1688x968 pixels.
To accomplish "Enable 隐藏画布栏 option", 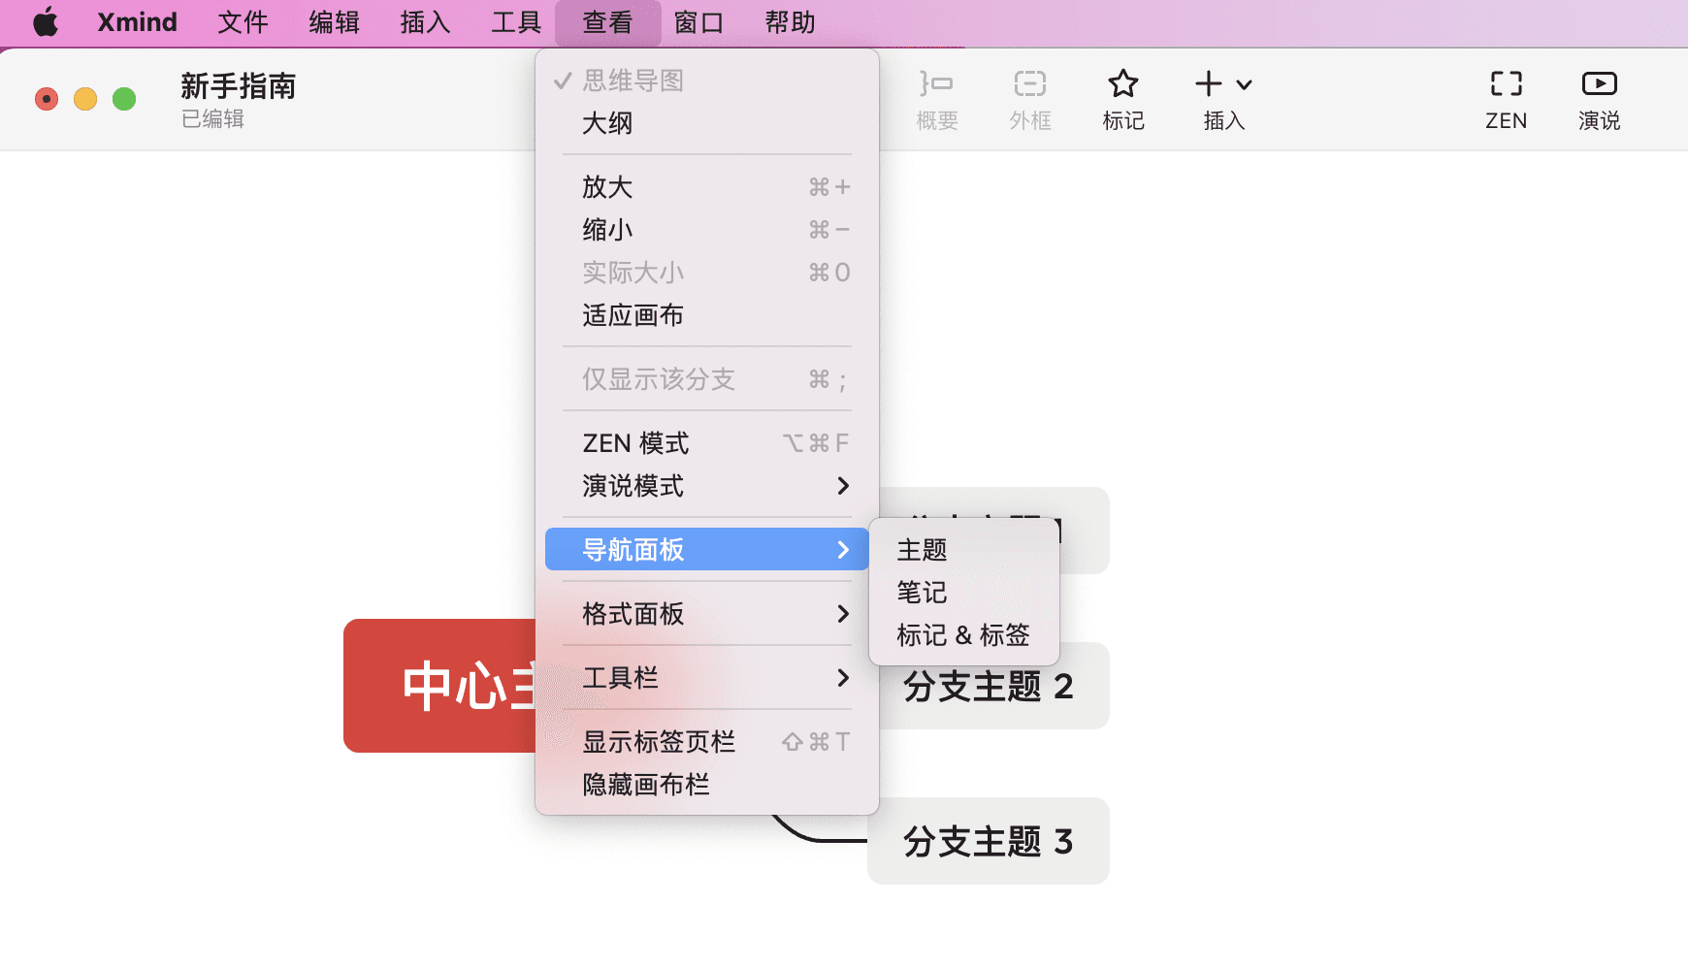I will click(645, 785).
